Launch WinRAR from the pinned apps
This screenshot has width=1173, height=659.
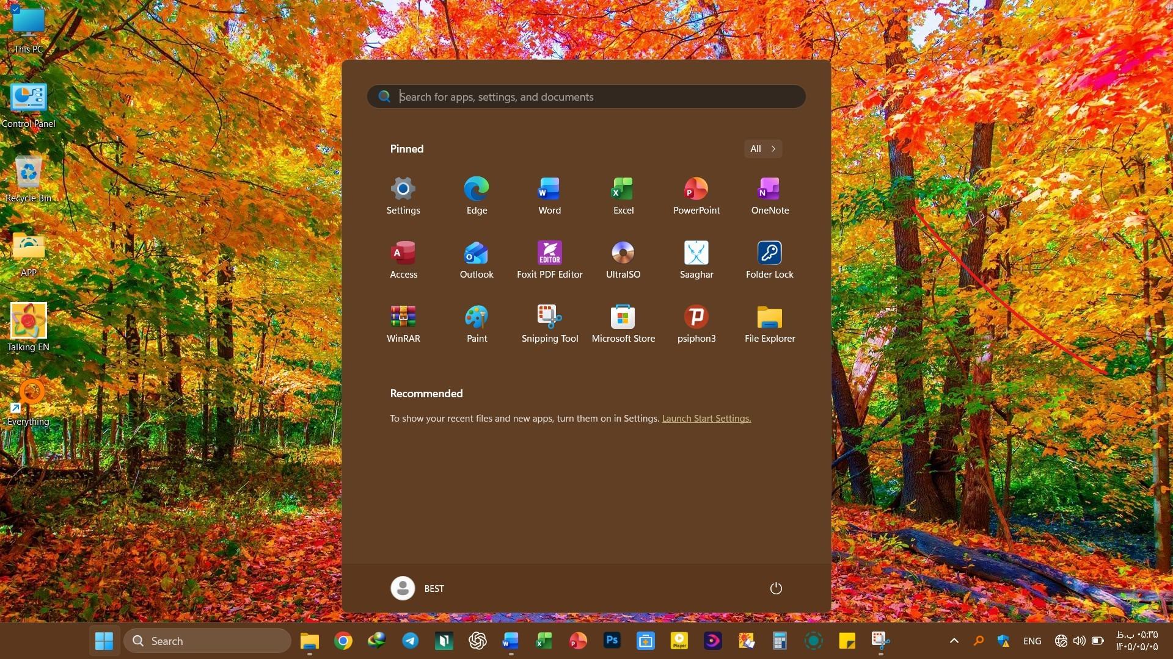(403, 324)
